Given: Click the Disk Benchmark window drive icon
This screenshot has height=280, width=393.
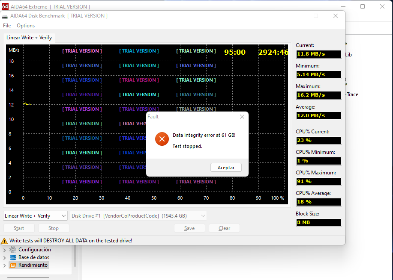Looking at the screenshot, I should click(5, 16).
